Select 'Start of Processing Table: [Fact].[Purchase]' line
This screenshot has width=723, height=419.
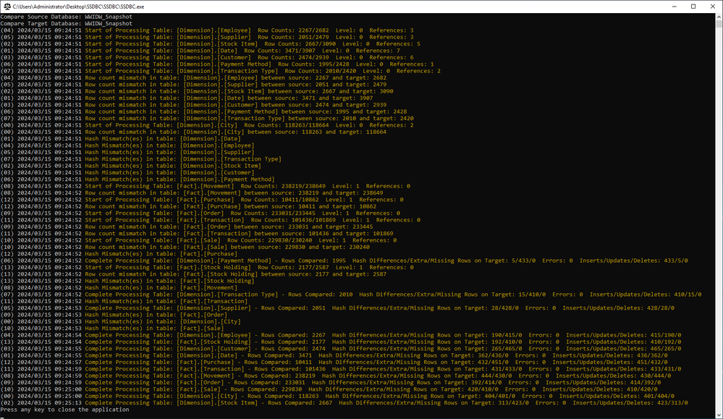point(202,200)
